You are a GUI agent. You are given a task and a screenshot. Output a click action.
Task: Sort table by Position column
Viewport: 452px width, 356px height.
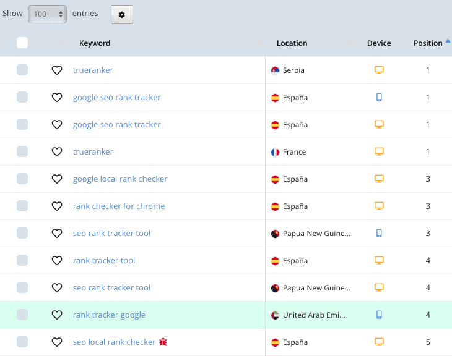pyautogui.click(x=428, y=43)
